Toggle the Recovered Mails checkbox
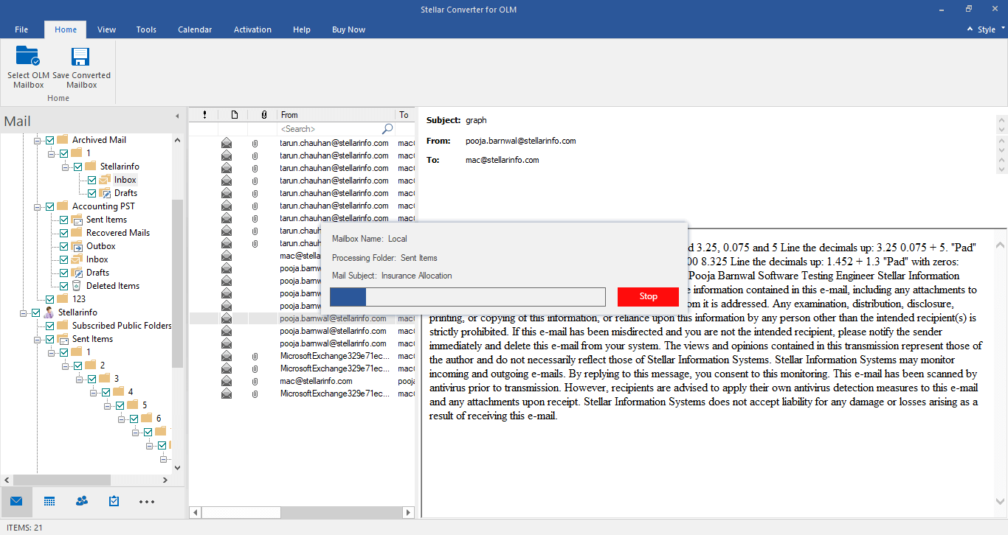 click(64, 233)
